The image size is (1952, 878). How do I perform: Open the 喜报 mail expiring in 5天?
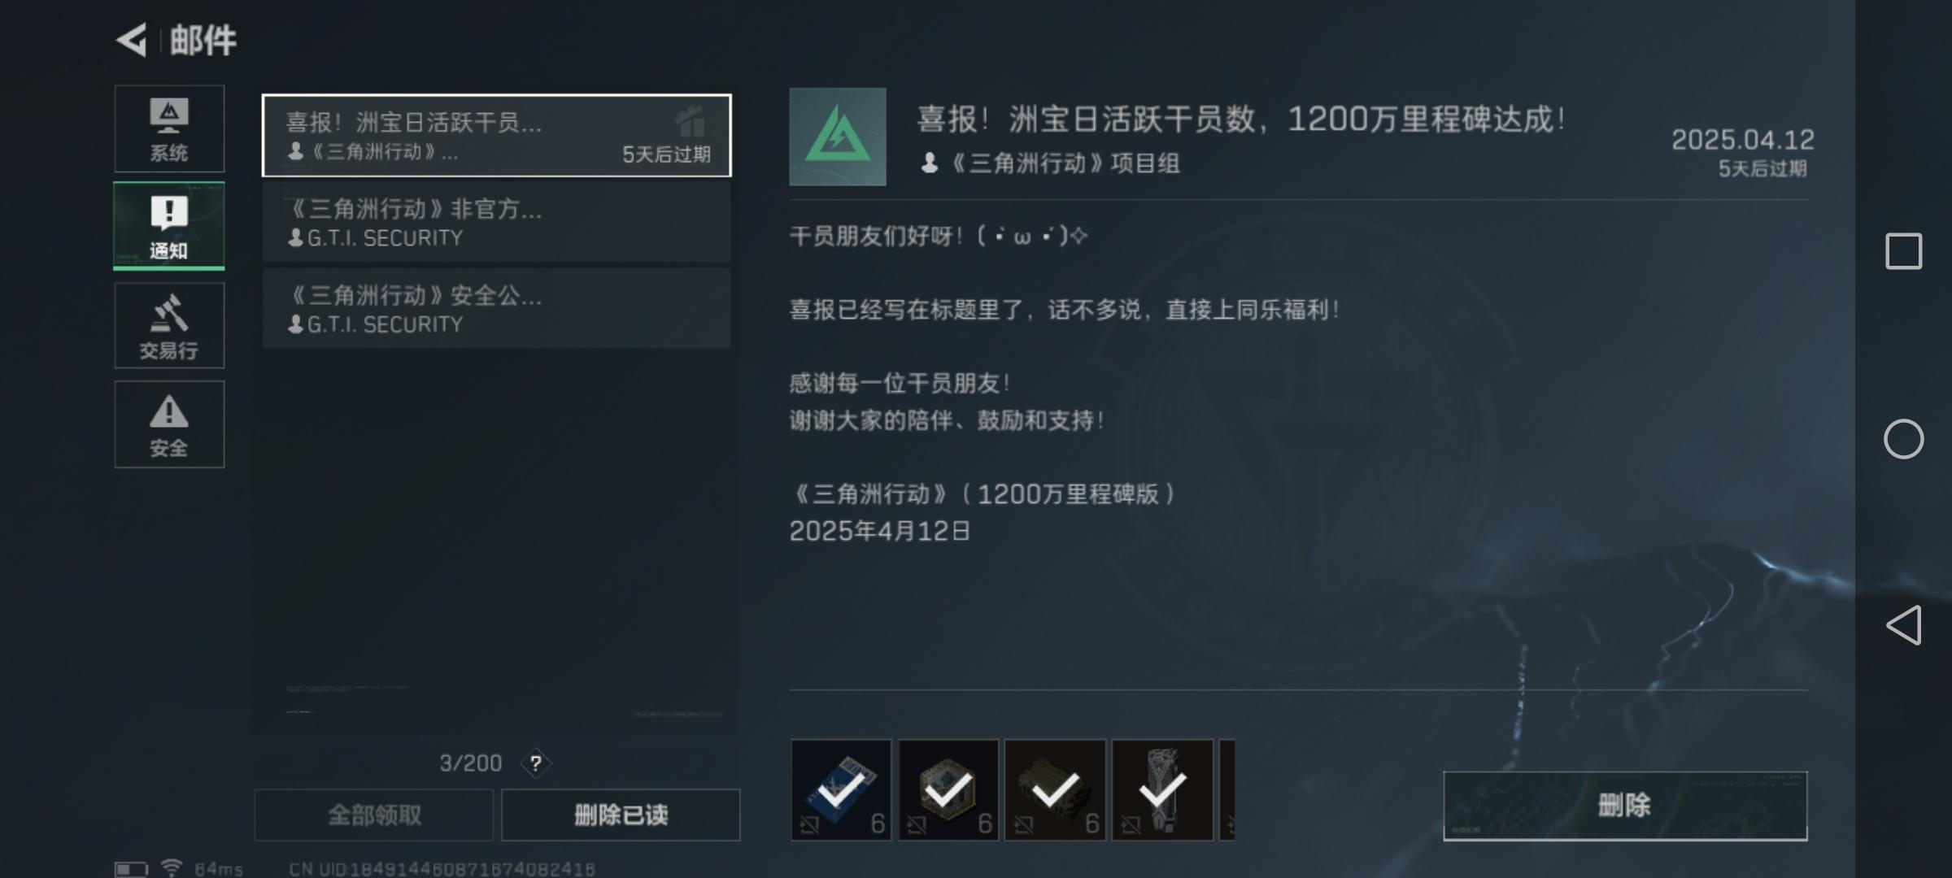click(x=496, y=136)
